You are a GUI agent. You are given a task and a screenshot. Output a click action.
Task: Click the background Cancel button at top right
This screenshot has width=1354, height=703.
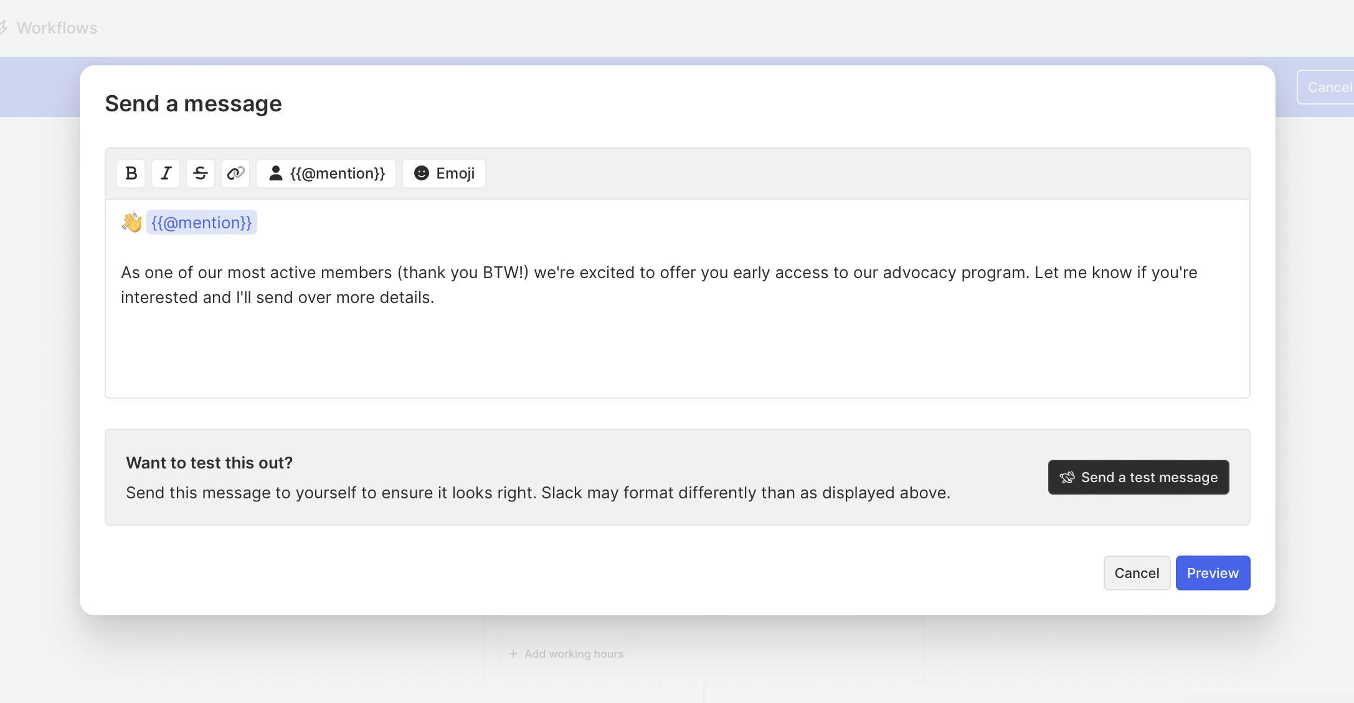point(1329,87)
